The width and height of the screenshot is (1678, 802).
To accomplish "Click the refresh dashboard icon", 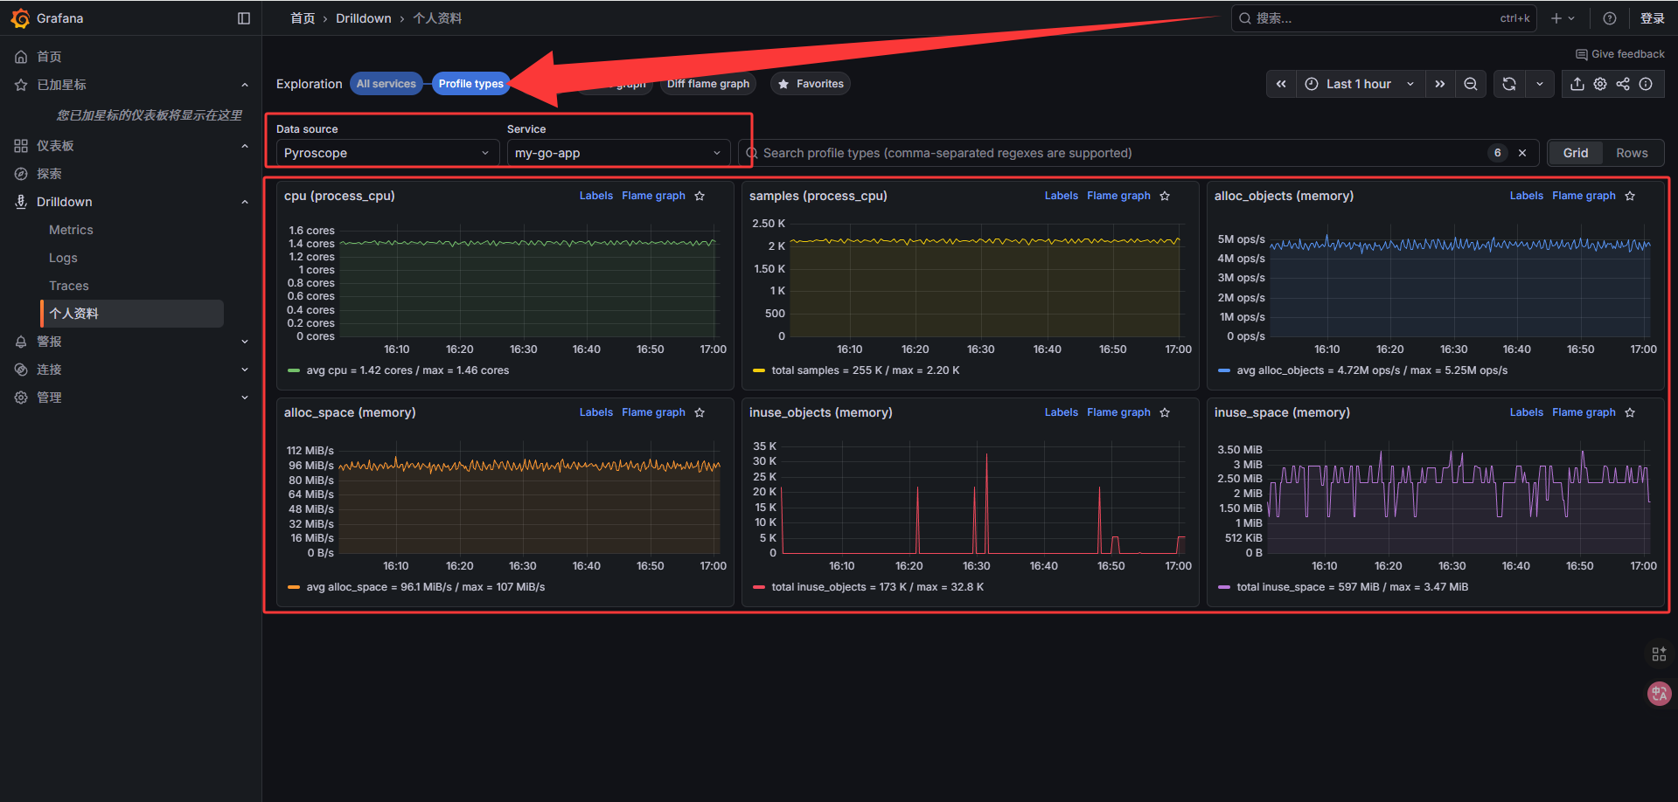I will pos(1508,84).
